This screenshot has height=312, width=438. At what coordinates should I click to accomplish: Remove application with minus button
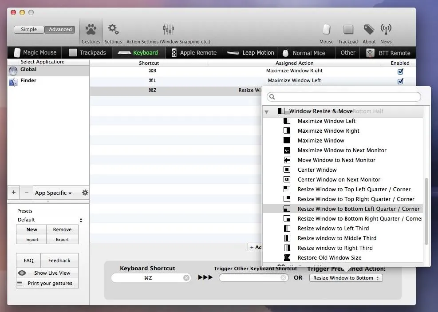pos(27,192)
